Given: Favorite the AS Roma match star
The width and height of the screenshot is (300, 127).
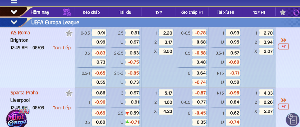Looking at the screenshot, I should coord(69,33).
